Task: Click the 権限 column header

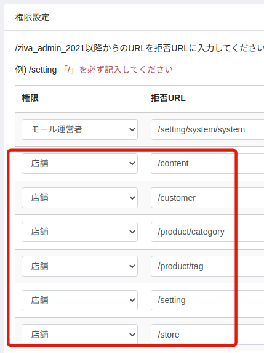Action: coord(30,98)
